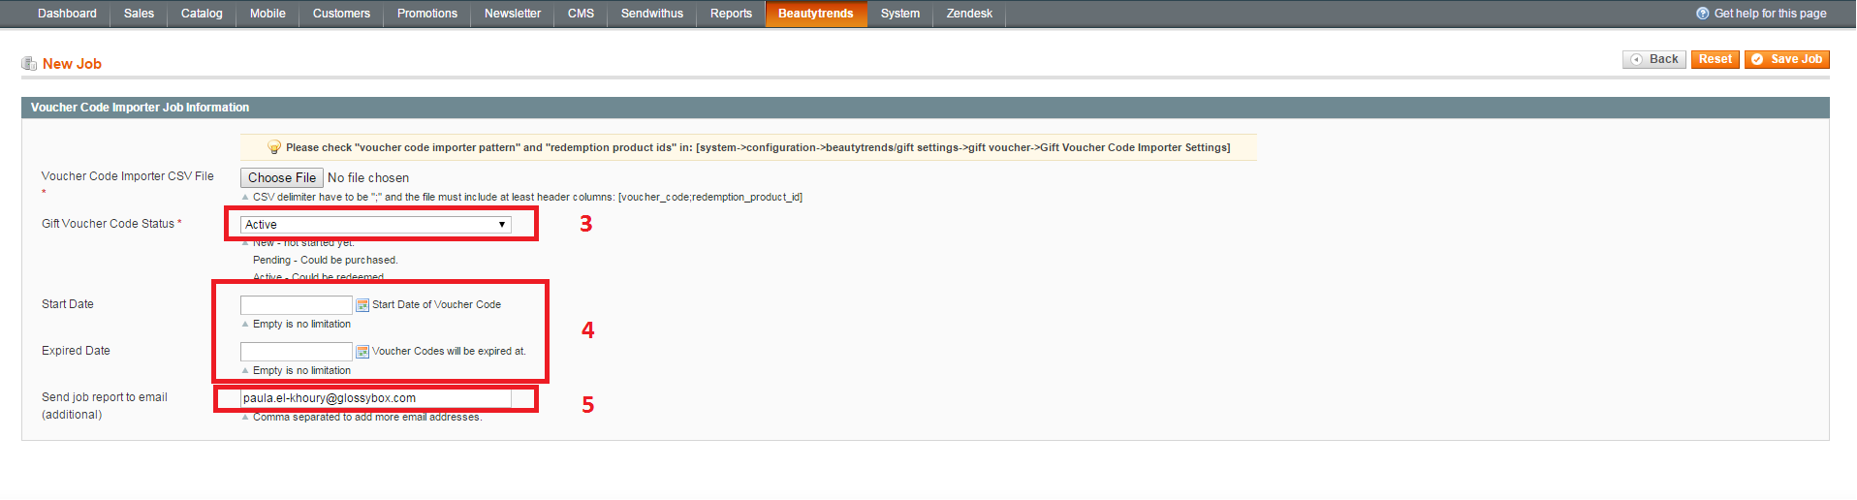
Task: Click the Voucher Code Importer Job Information header
Action: tap(926, 108)
